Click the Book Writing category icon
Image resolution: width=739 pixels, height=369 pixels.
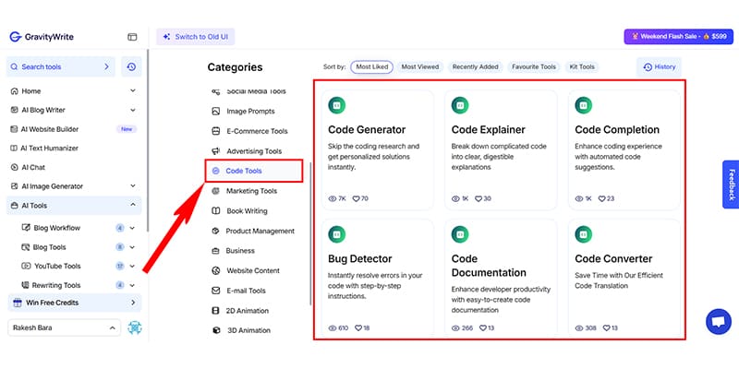216,211
